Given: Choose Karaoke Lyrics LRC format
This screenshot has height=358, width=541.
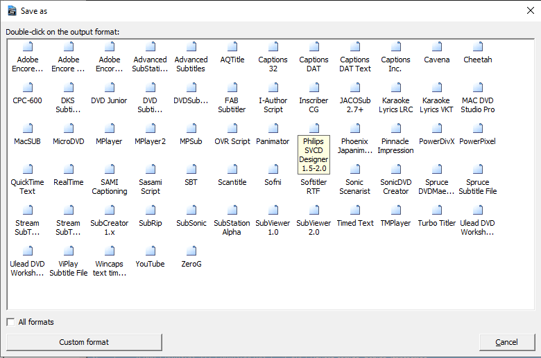Looking at the screenshot, I should [396, 98].
